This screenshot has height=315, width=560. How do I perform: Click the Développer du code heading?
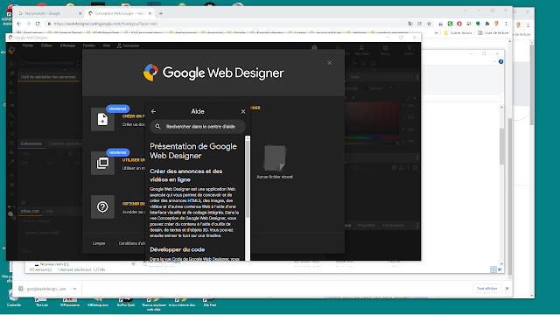177,249
